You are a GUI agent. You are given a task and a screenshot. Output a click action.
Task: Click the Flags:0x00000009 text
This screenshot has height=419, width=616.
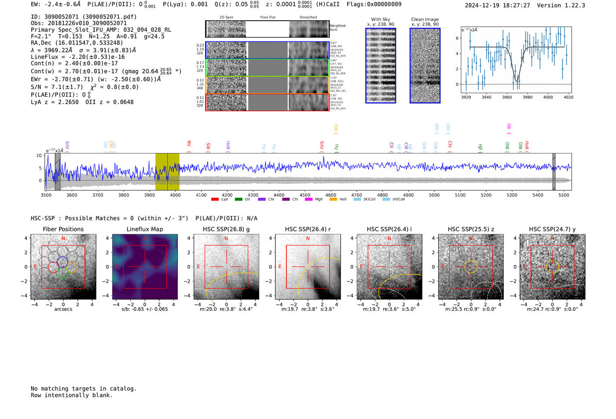pyautogui.click(x=374, y=4)
